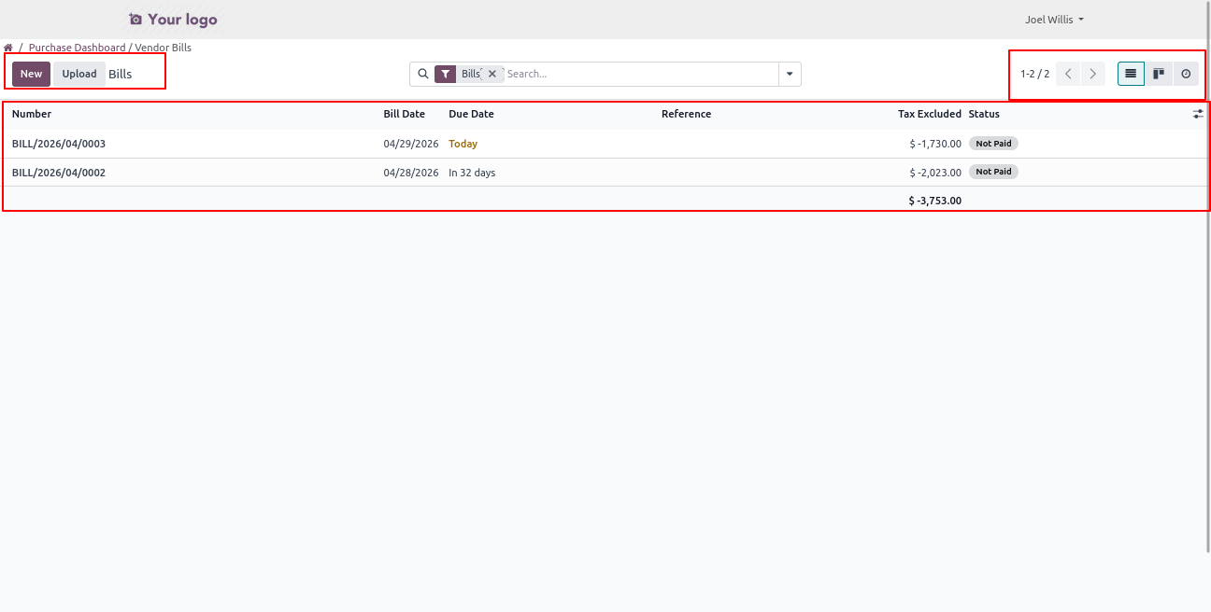
Task: Click the home icon in breadcrumb
Action: (x=8, y=48)
